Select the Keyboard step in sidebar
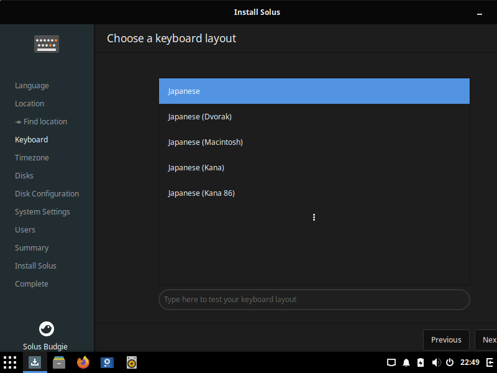This screenshot has height=373, width=497. (x=32, y=140)
